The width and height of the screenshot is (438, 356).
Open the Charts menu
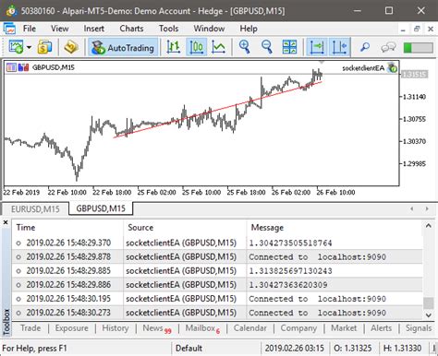pyautogui.click(x=131, y=29)
